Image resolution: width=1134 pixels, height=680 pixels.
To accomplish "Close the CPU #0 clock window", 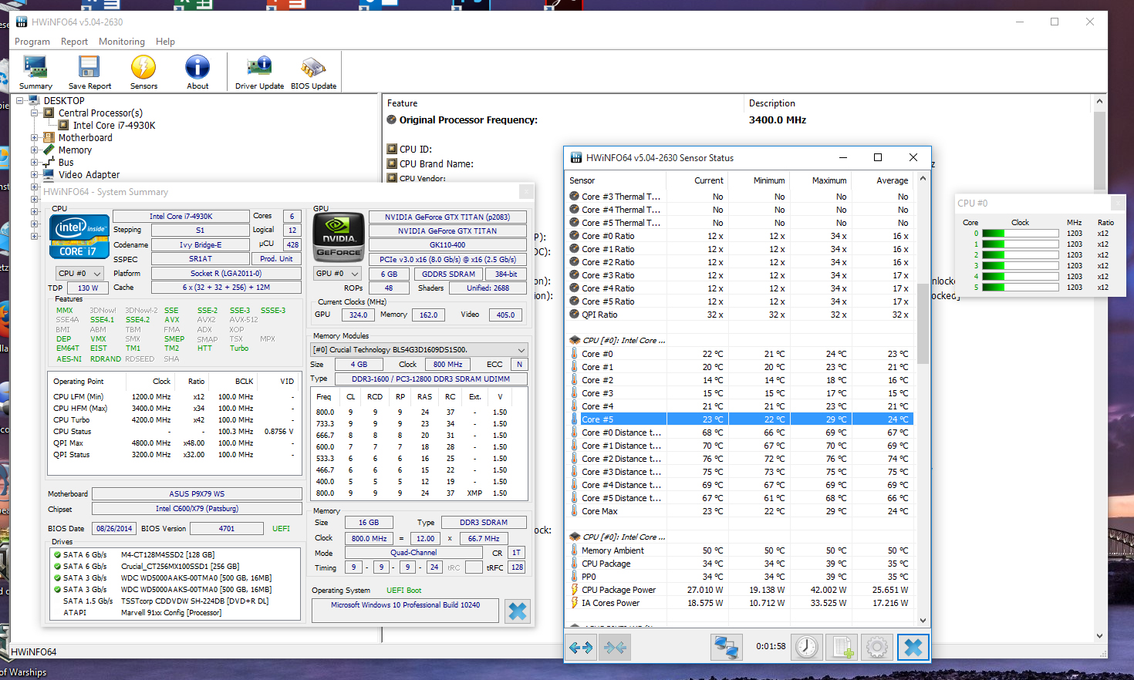I will click(1116, 203).
